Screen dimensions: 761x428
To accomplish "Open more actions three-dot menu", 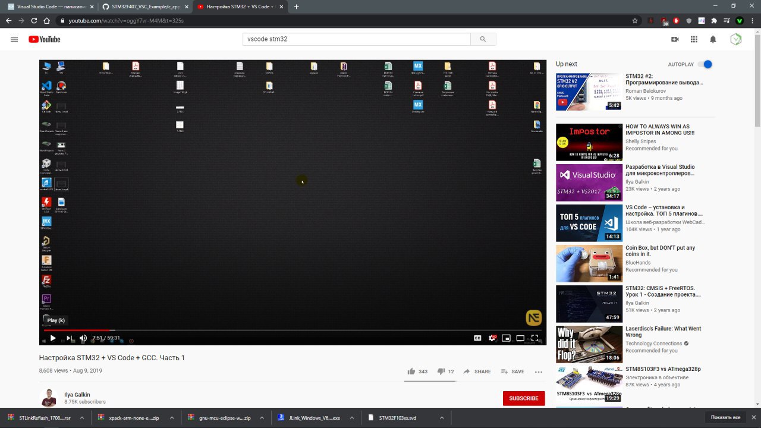I will (x=539, y=372).
